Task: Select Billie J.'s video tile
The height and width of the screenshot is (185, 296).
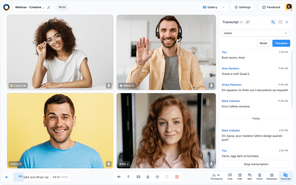Action: coord(166,131)
